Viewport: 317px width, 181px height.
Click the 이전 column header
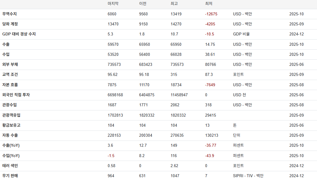tap(143, 4)
